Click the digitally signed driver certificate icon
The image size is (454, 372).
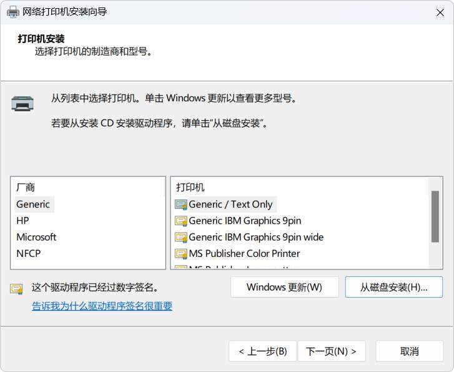(x=16, y=289)
